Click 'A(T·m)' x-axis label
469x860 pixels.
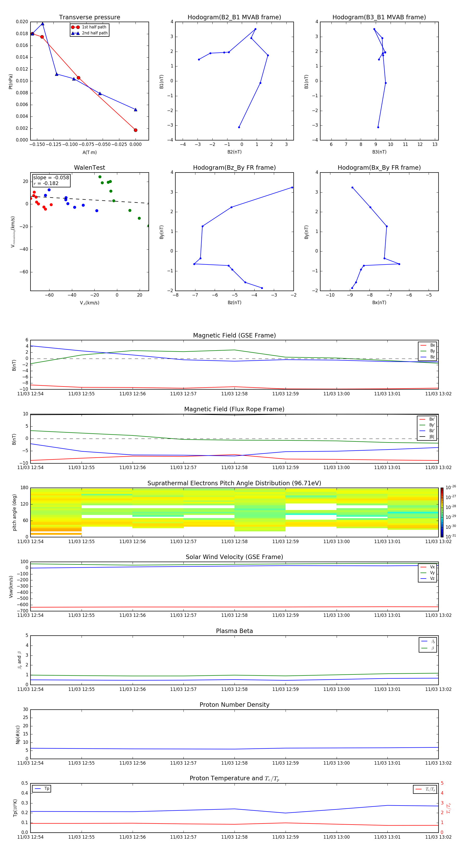89,152
